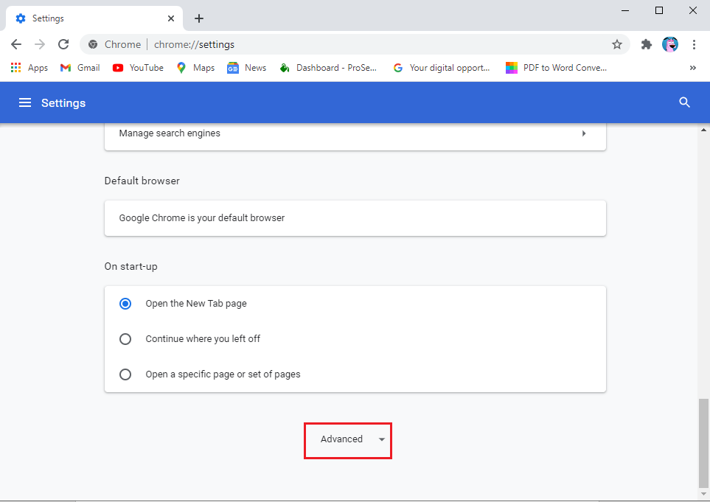Select 'Continue where you left off'
The width and height of the screenshot is (710, 502).
click(x=125, y=338)
